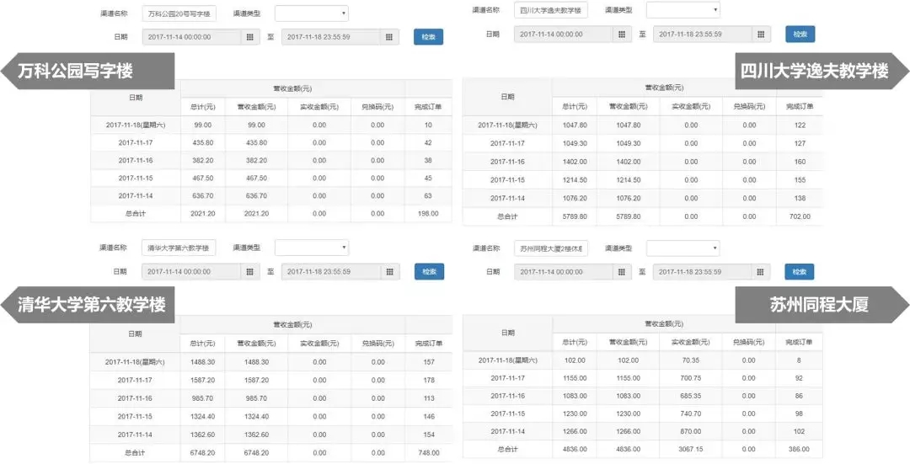Click 总计(元) column header in 清华大学 table

202,344
